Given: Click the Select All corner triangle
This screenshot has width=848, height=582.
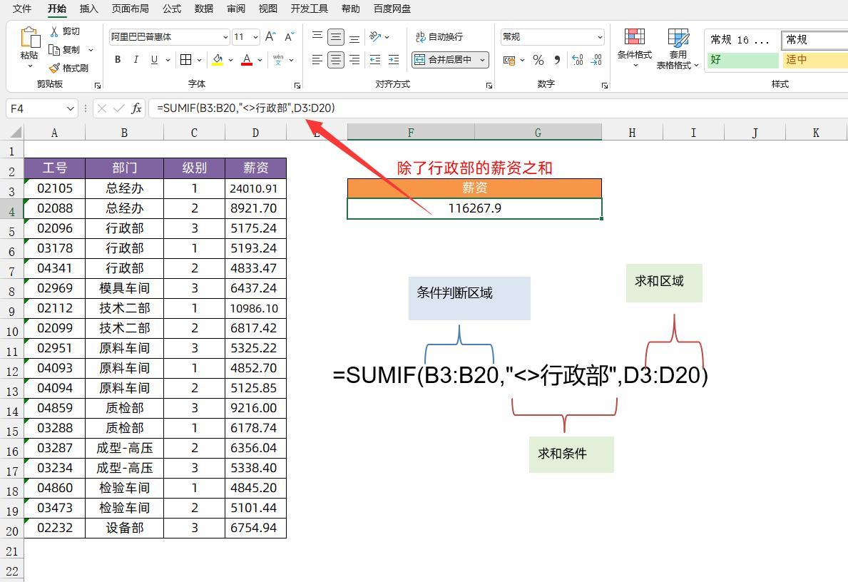Looking at the screenshot, I should click(x=16, y=132).
